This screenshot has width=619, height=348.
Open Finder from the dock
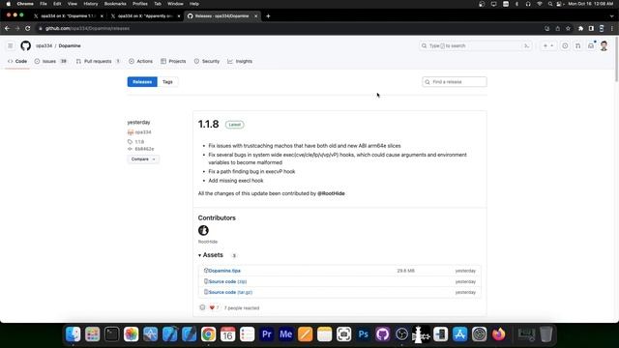point(74,334)
